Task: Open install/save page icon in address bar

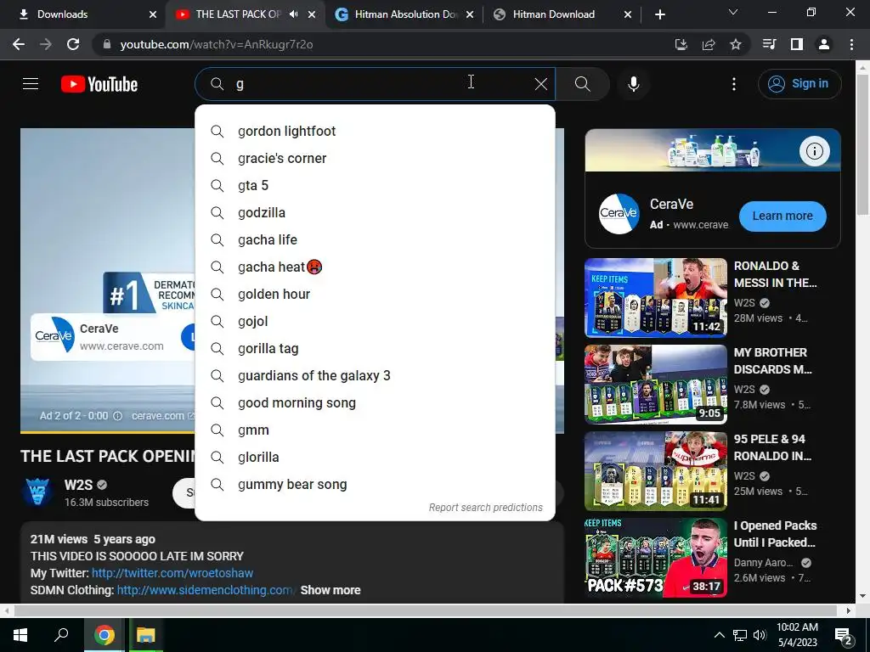Action: coord(681,44)
